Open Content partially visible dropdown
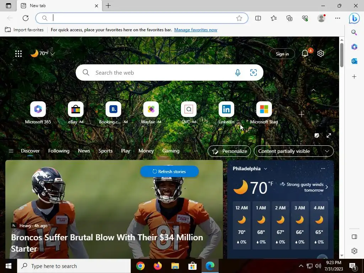The width and height of the screenshot is (364, 273). [x=294, y=151]
